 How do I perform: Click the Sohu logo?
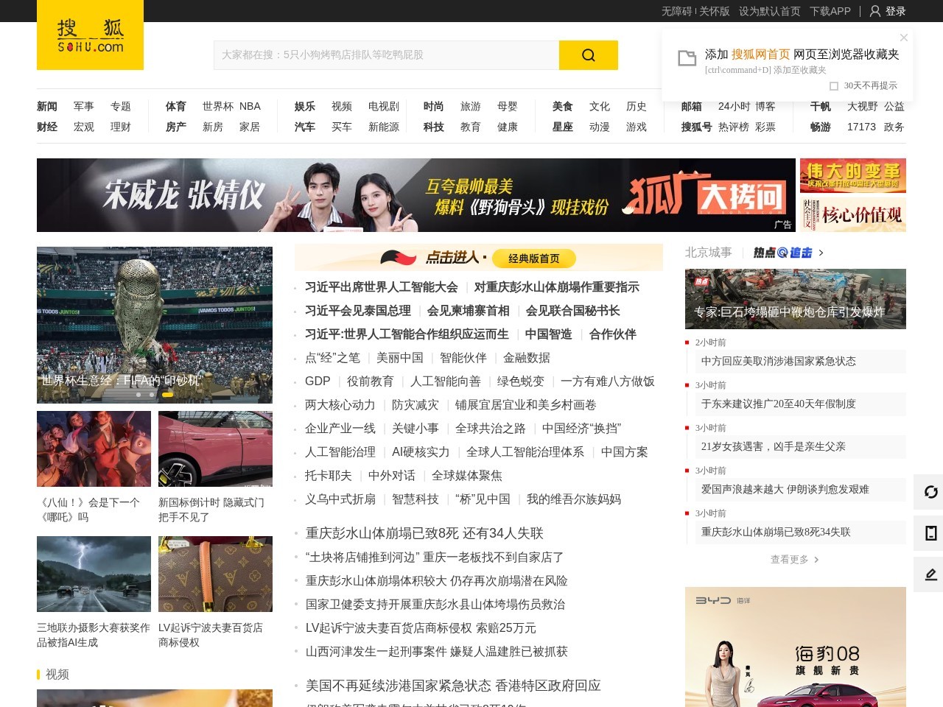(x=90, y=35)
